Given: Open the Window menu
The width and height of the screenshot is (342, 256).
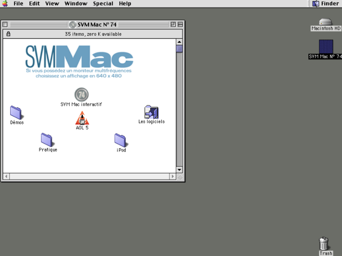Looking at the screenshot, I should coord(76,4).
